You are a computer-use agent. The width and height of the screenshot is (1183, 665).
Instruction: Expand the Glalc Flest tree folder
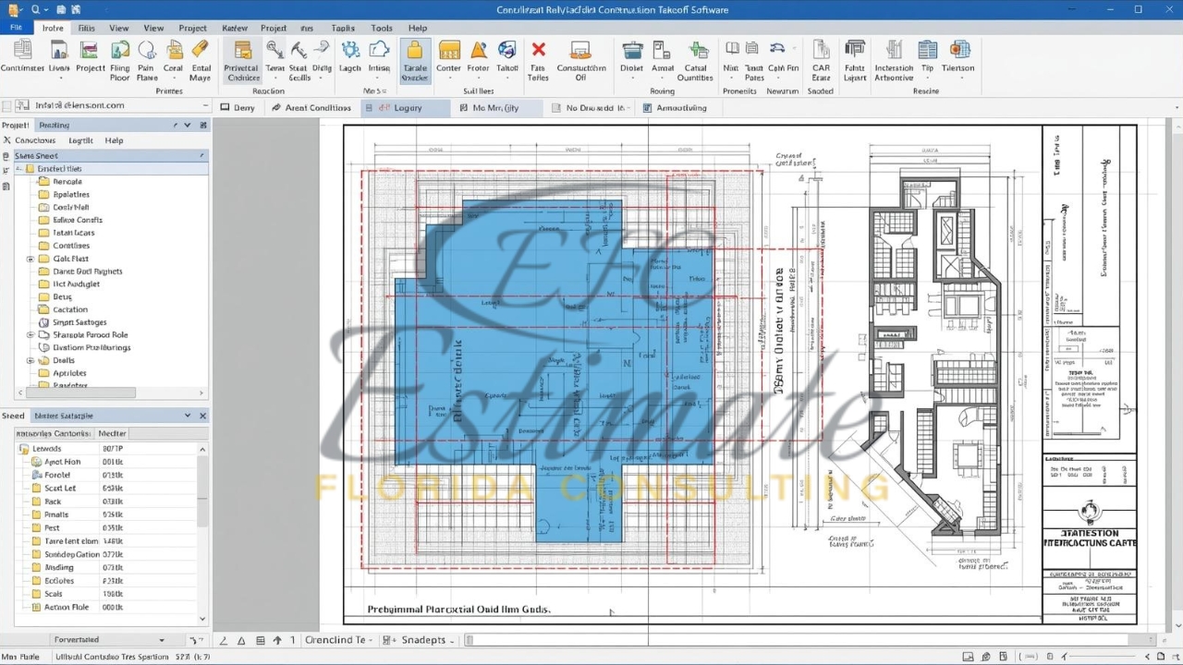tap(30, 259)
